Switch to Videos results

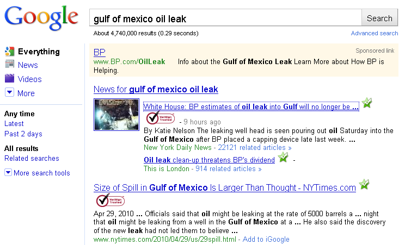[29, 79]
